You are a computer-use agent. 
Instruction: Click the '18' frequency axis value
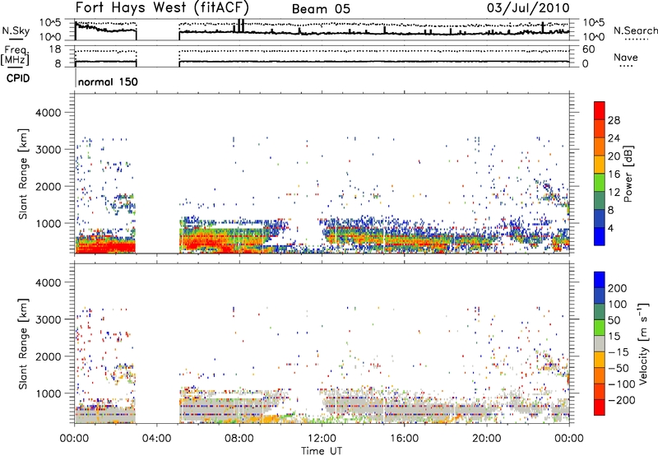[54, 49]
